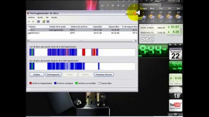The image size is (209, 117).
Task: Click the console tree icon after the forward arrow
Action: pyautogui.click(x=39, y=21)
